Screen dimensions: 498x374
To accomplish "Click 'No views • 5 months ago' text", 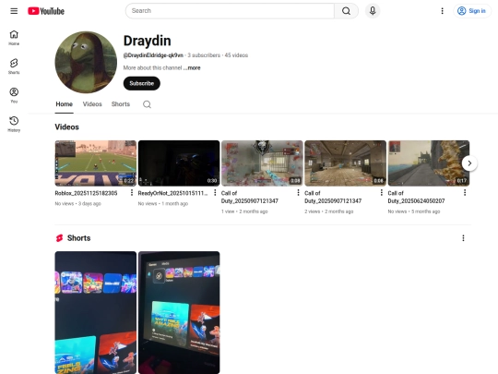I will point(414,211).
